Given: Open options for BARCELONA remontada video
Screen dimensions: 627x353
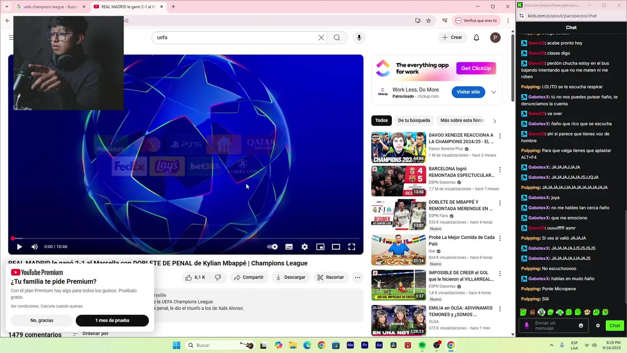Looking at the screenshot, I should [x=500, y=170].
